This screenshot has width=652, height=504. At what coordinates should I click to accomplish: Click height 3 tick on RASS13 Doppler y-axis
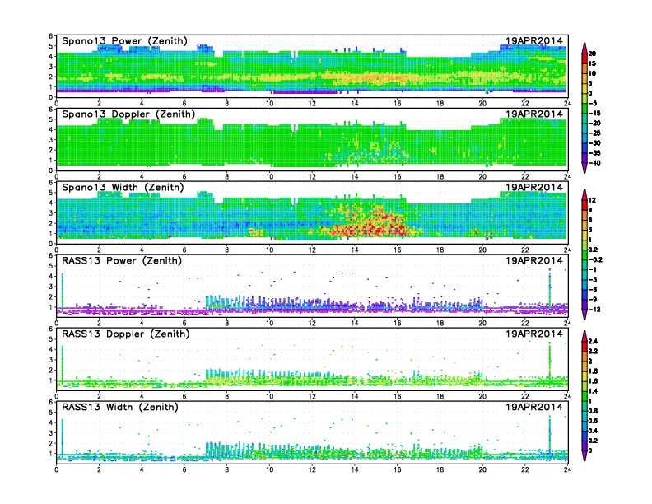point(51,360)
